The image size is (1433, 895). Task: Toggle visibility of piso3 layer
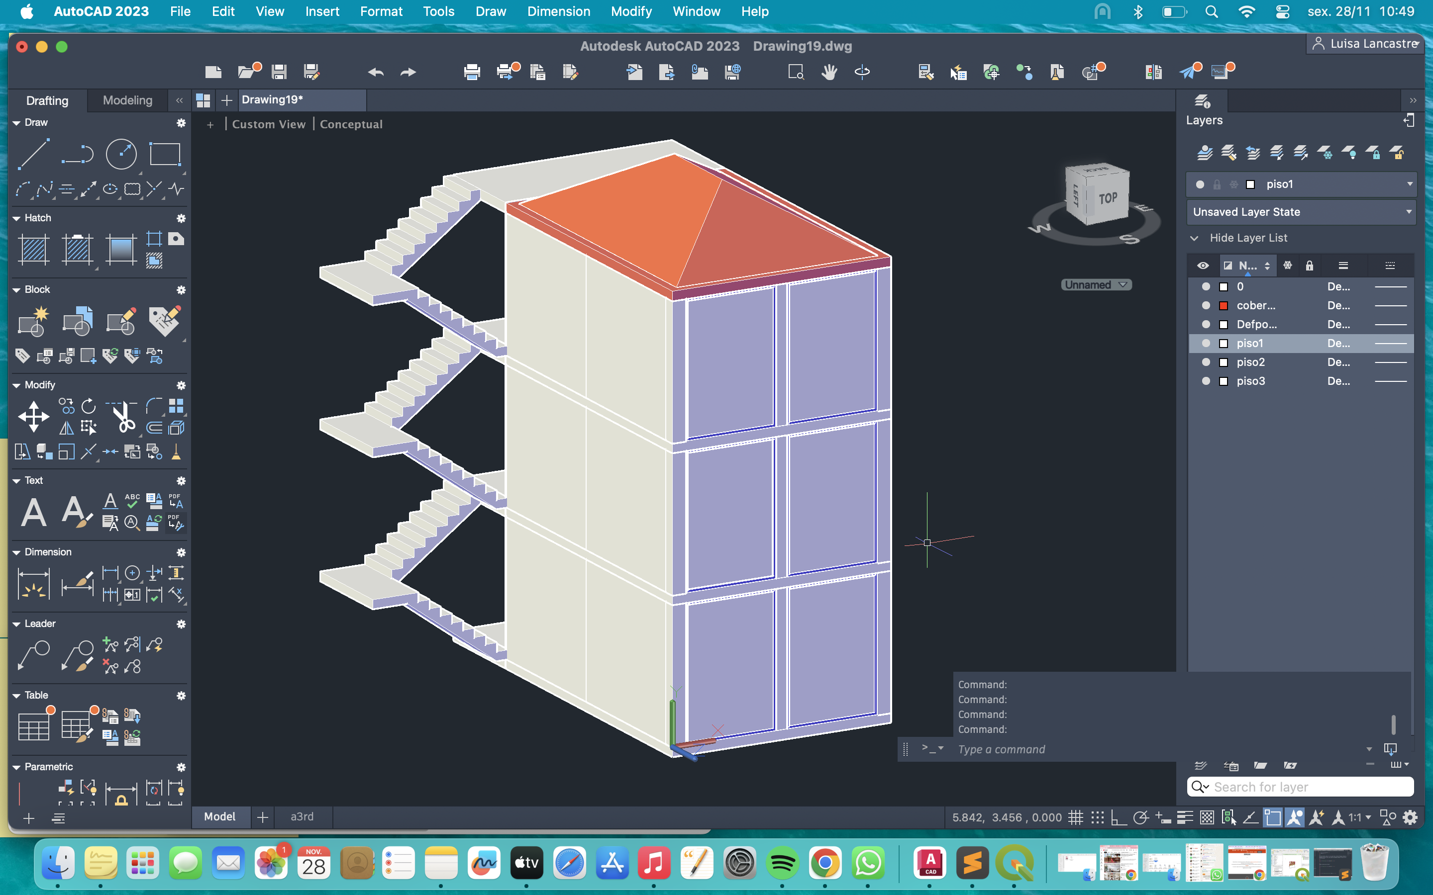(1206, 381)
